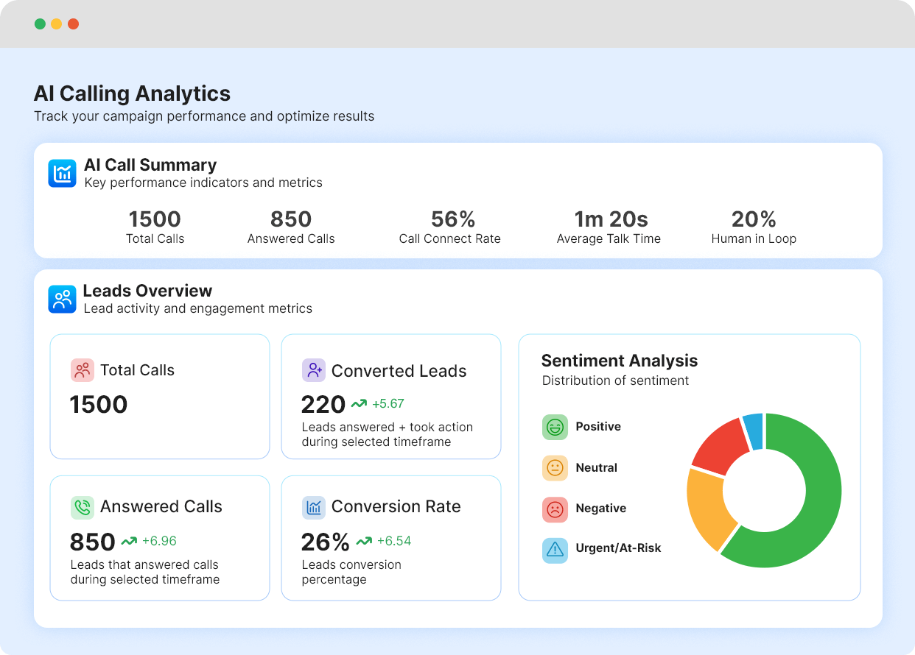Expand the Converted Leads card details
The width and height of the screenshot is (915, 655).
390,396
